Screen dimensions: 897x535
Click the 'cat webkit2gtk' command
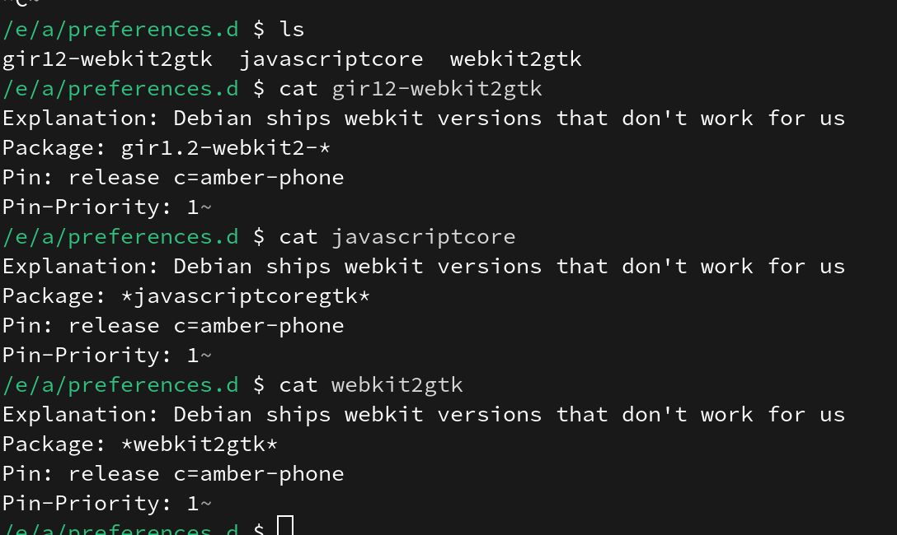(x=371, y=385)
